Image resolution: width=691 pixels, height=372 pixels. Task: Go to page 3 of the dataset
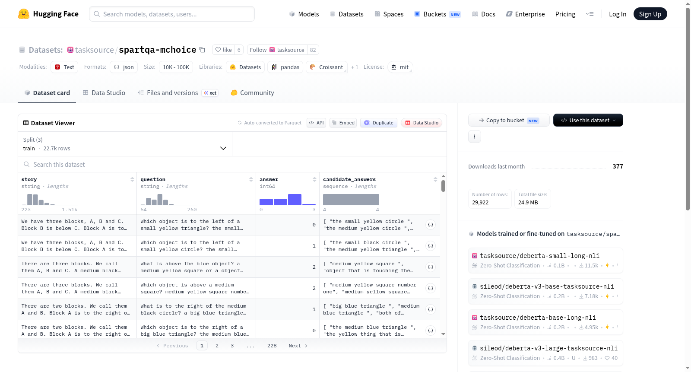pos(232,346)
